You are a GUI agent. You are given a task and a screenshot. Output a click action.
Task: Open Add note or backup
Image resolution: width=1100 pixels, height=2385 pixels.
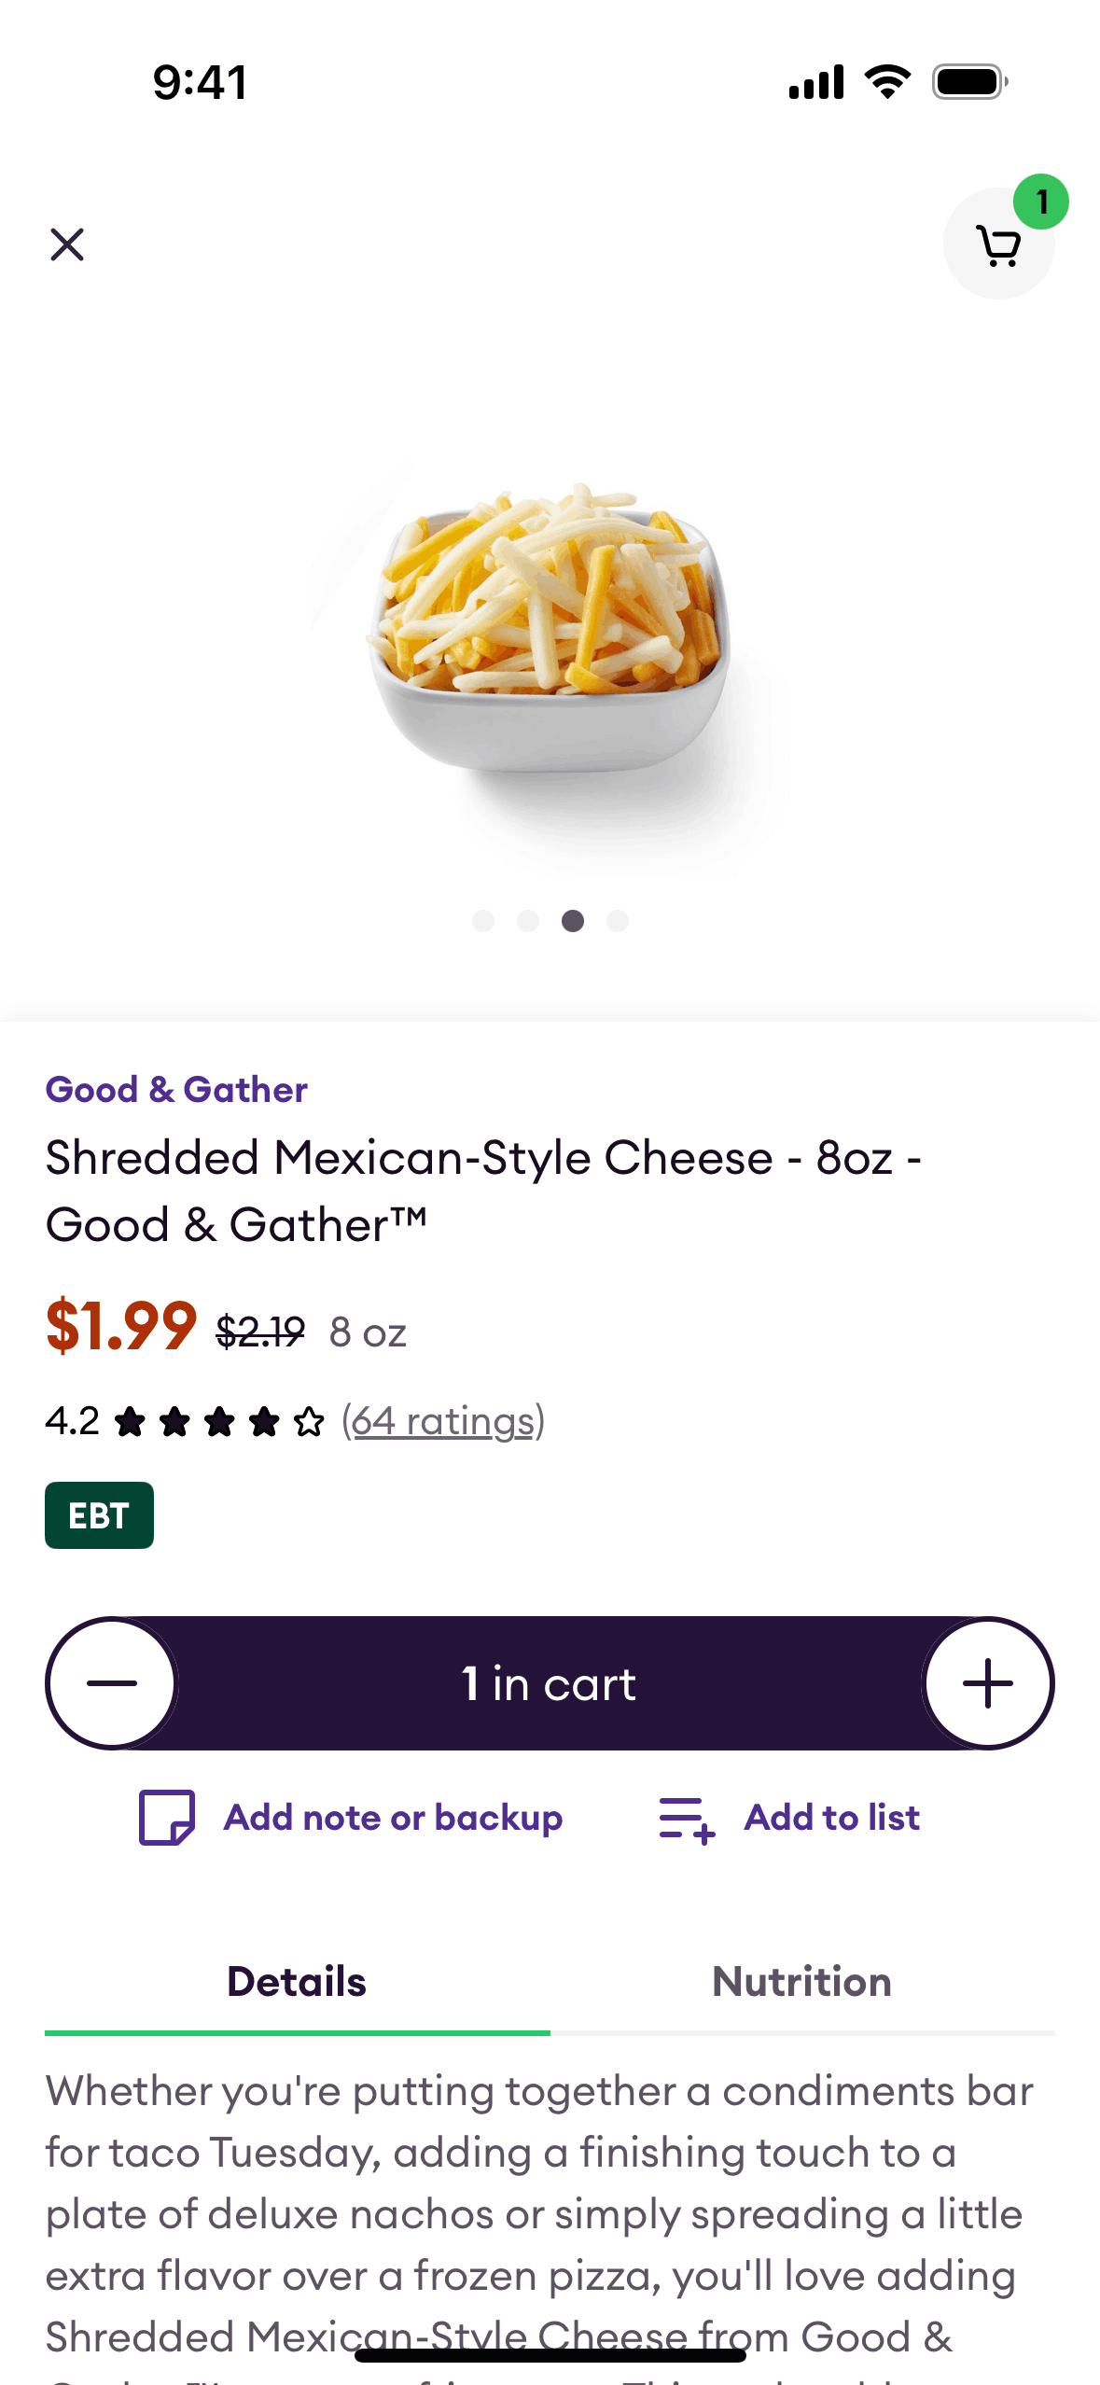tap(393, 1817)
